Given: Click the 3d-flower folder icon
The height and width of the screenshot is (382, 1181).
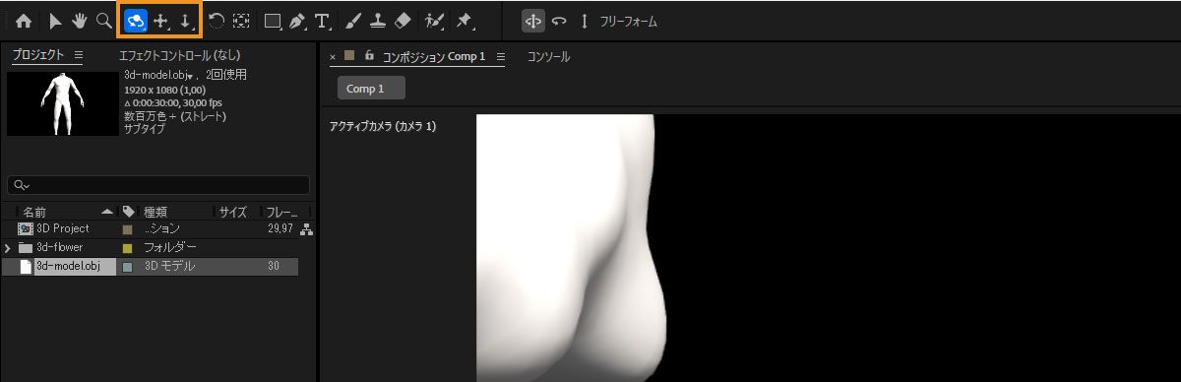Looking at the screenshot, I should pos(26,248).
